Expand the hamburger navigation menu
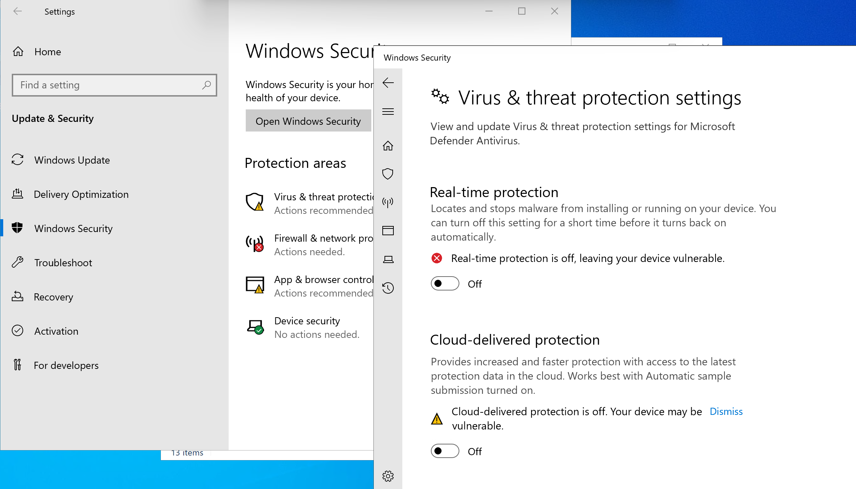The width and height of the screenshot is (856, 489). click(x=388, y=112)
